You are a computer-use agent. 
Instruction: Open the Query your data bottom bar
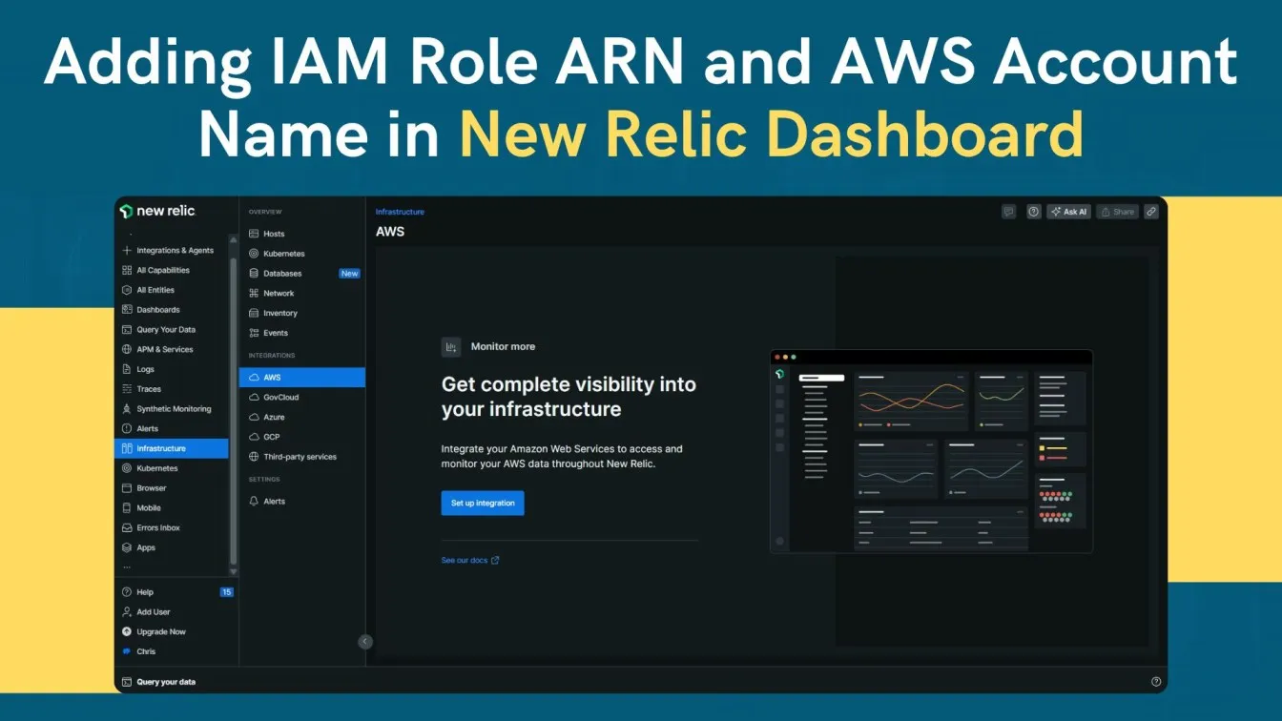[x=158, y=682]
